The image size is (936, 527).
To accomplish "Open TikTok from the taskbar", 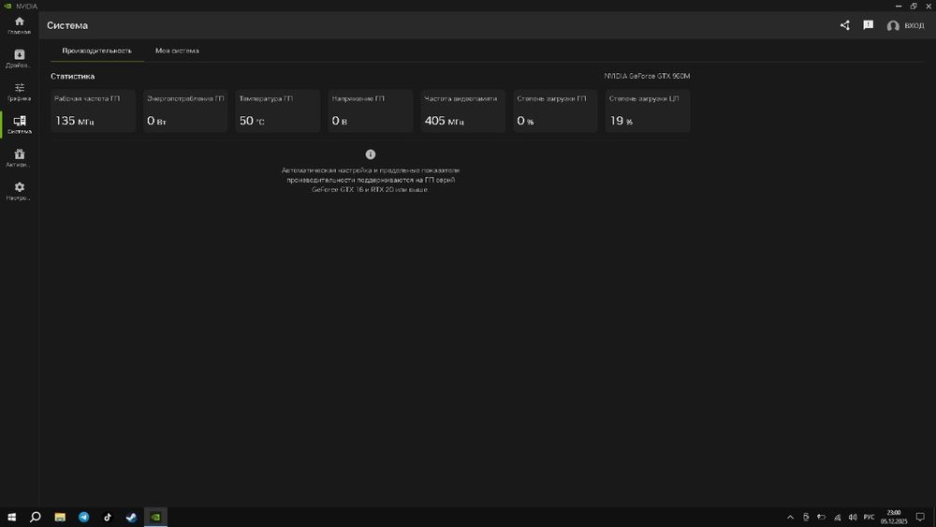I will pyautogui.click(x=108, y=517).
